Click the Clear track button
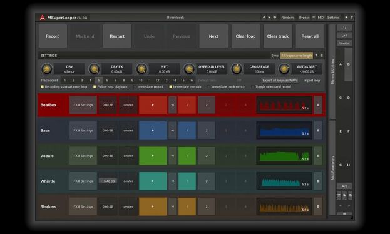 pos(278,36)
